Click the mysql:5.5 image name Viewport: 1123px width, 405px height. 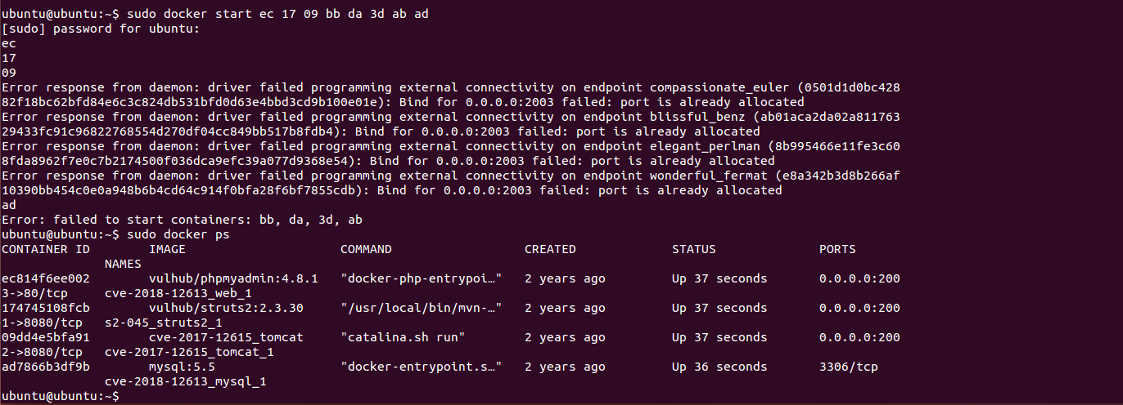pos(182,367)
